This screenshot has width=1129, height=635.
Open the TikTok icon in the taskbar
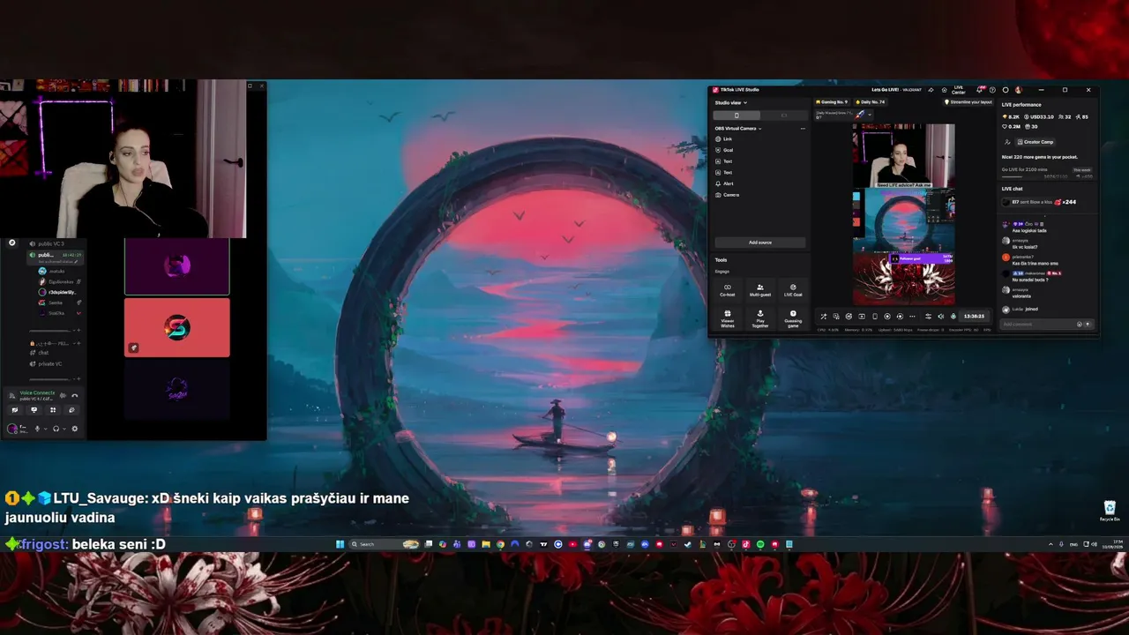745,544
